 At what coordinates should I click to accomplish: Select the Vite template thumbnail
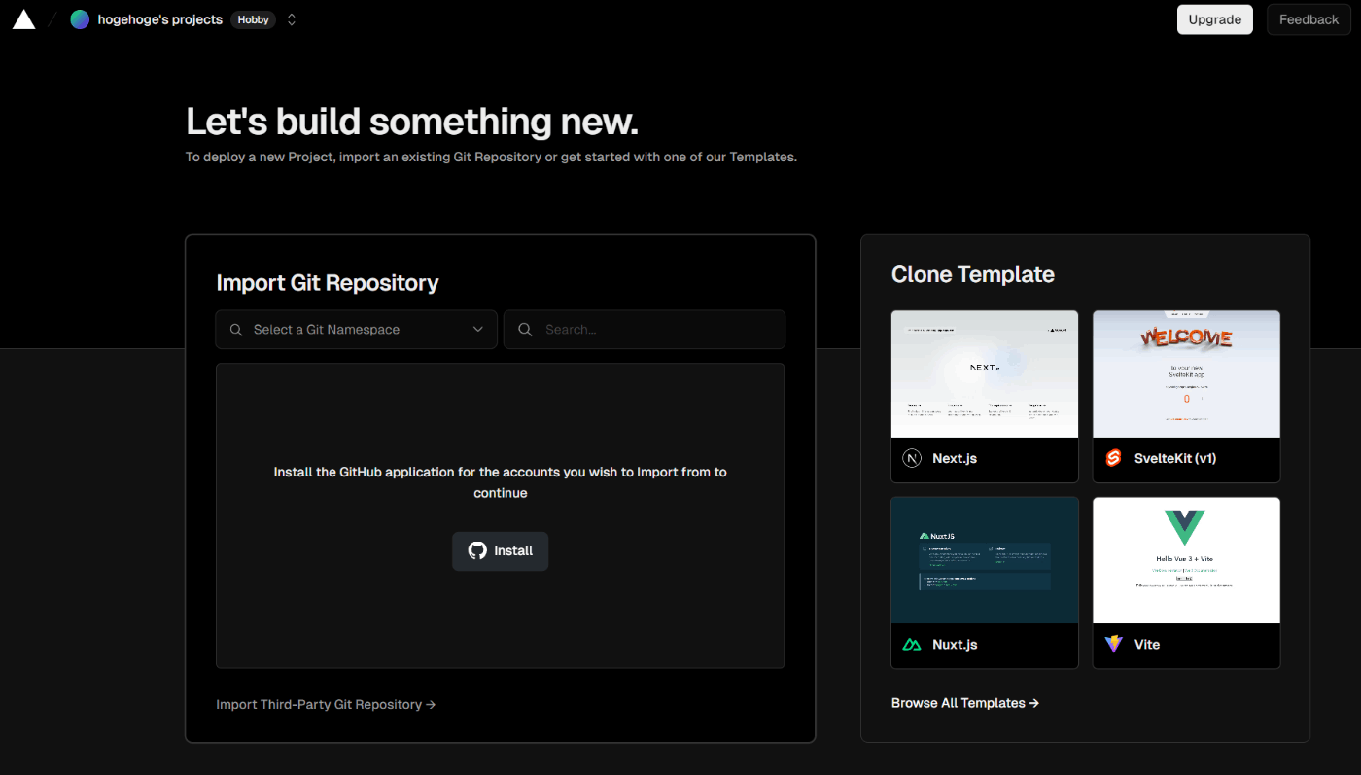(1186, 560)
